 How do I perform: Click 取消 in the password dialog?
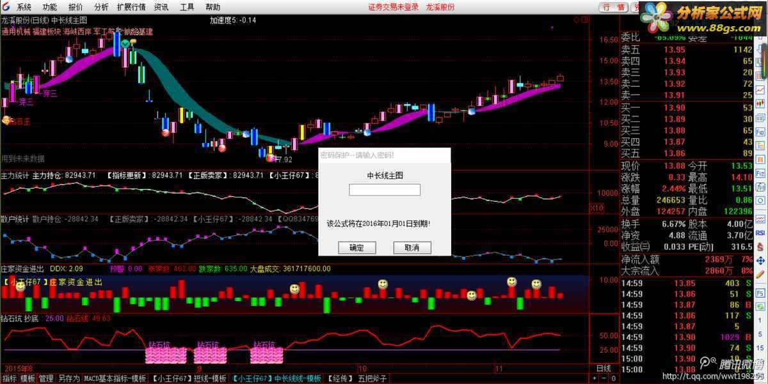click(x=412, y=247)
